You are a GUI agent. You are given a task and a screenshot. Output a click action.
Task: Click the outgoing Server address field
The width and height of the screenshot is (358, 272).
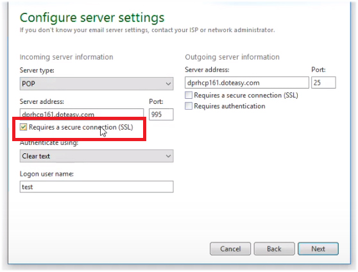click(247, 83)
